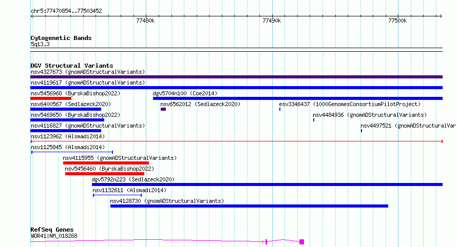Click the 5q13.3 cytogenetic band label
The height and width of the screenshot is (247, 457).
point(40,44)
